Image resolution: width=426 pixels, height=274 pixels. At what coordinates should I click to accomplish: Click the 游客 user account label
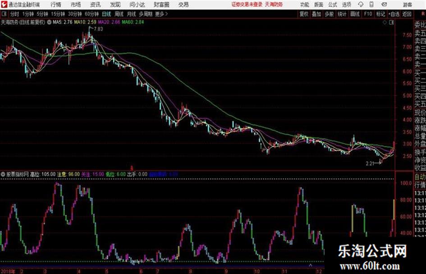[x=407, y=4]
